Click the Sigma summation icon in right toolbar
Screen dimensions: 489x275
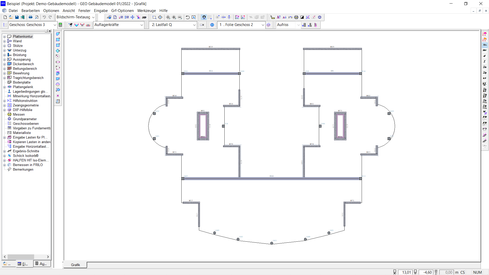(485, 61)
